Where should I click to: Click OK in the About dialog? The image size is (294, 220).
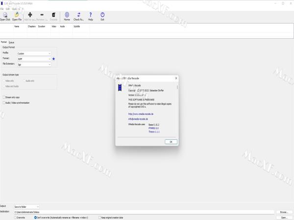171,142
